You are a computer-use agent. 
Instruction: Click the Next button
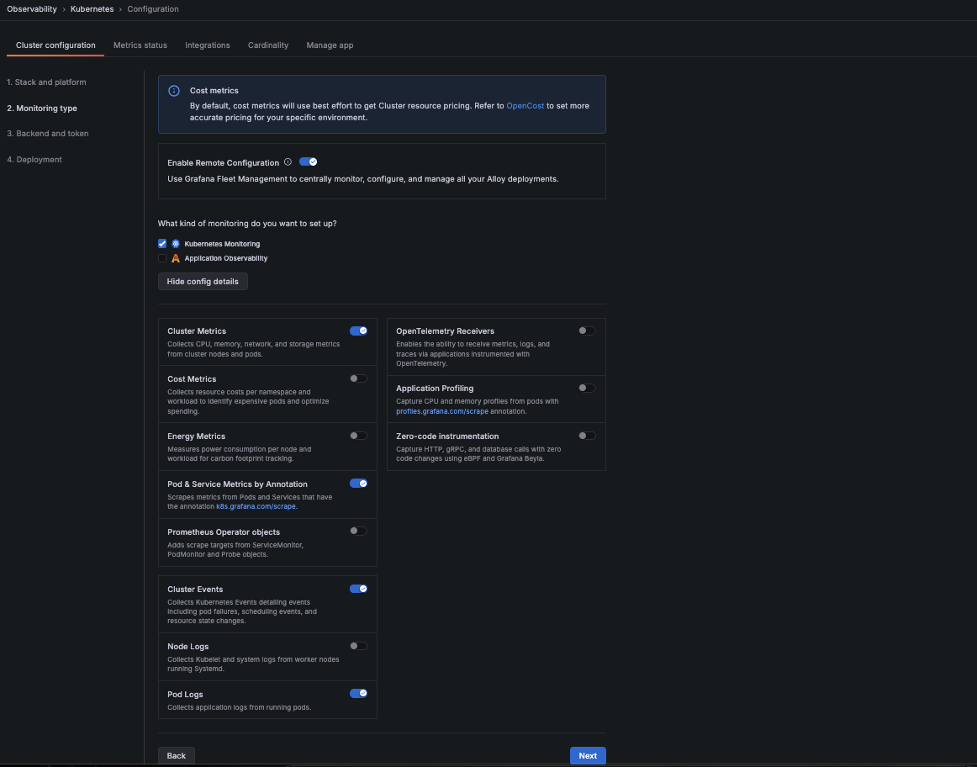click(x=588, y=755)
